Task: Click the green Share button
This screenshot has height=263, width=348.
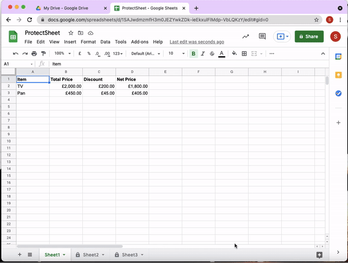Action: pos(309,37)
